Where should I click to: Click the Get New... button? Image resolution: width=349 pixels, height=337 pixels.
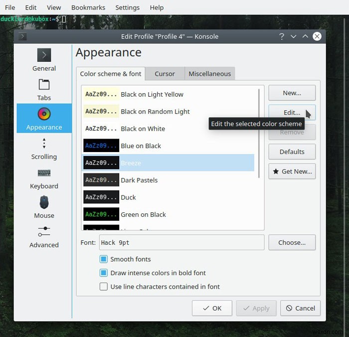click(292, 171)
